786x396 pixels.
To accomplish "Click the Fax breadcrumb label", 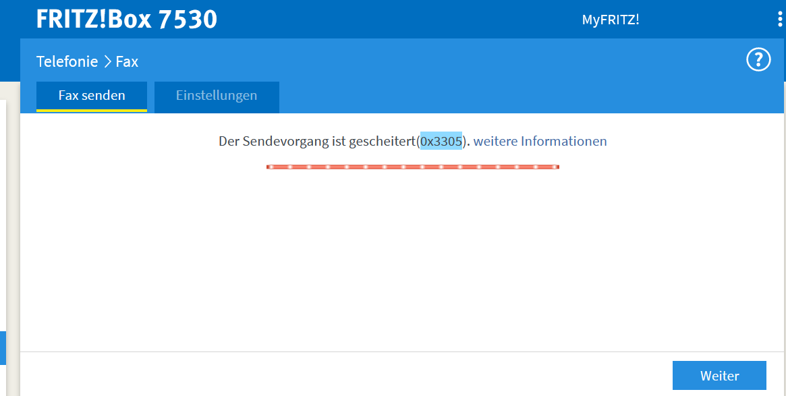I will pos(127,61).
